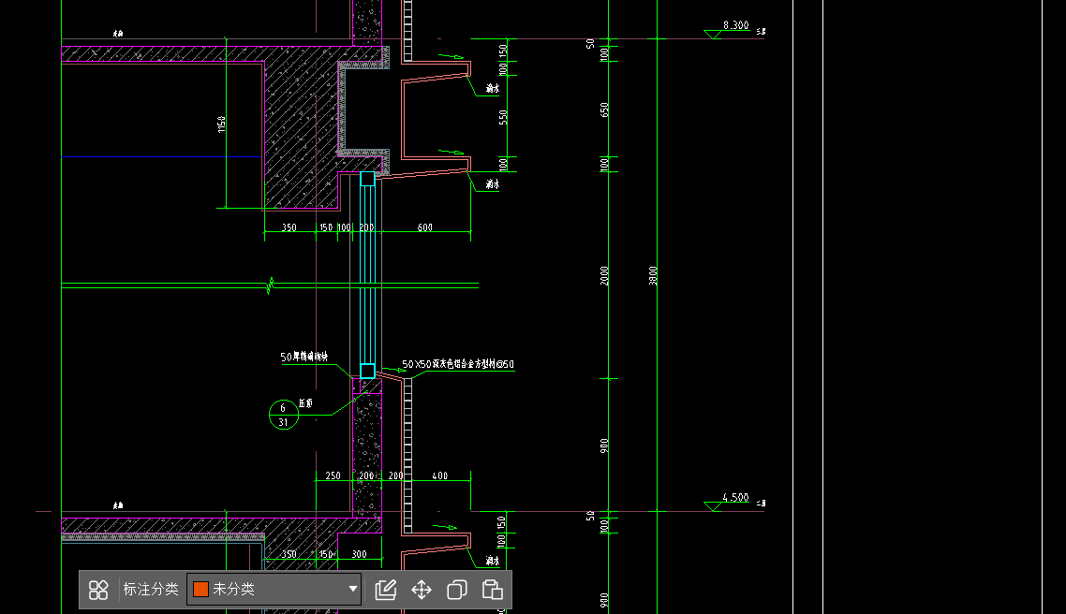1066x614 pixels.
Task: Open the 未分类 category dropdown
Action: point(274,590)
